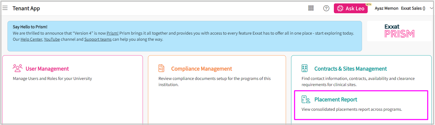
Task: Open Compliance Management heading
Action: click(201, 69)
